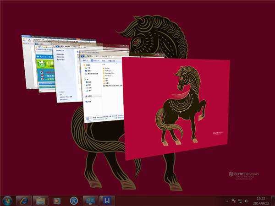Click the network status tray icon
This screenshot has width=275, height=206.
pos(240,201)
